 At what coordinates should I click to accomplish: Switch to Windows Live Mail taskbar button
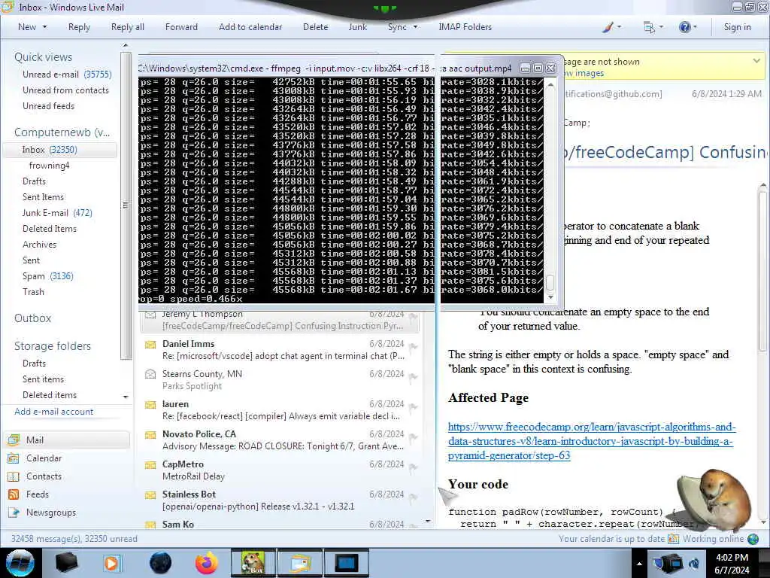(x=300, y=563)
